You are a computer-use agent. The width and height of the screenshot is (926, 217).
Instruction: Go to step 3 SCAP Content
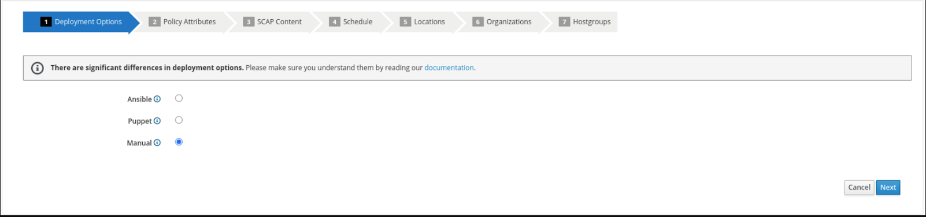(x=273, y=22)
